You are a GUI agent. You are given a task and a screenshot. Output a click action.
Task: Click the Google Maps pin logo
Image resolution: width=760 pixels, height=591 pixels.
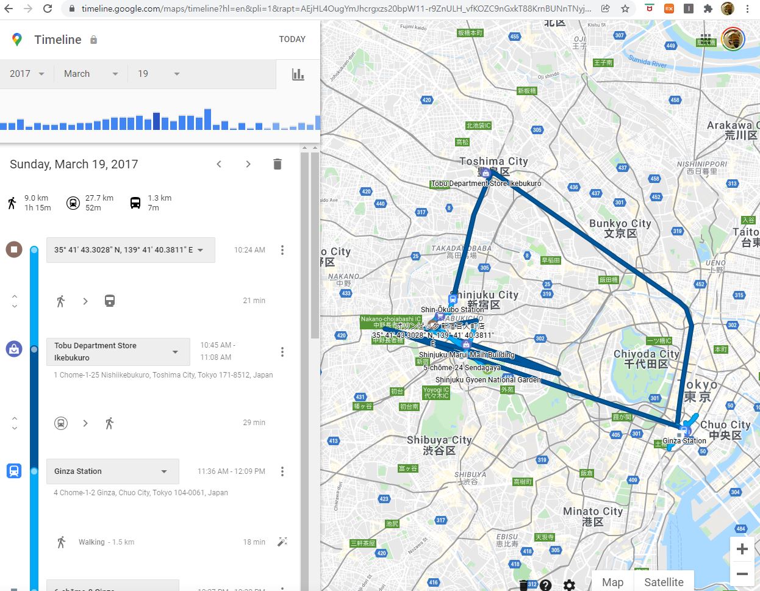pyautogui.click(x=17, y=40)
